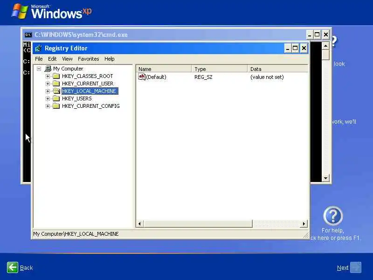Open the Help menu in Registry Editor
Viewport: 373px width, 280px height.
pyautogui.click(x=110, y=59)
